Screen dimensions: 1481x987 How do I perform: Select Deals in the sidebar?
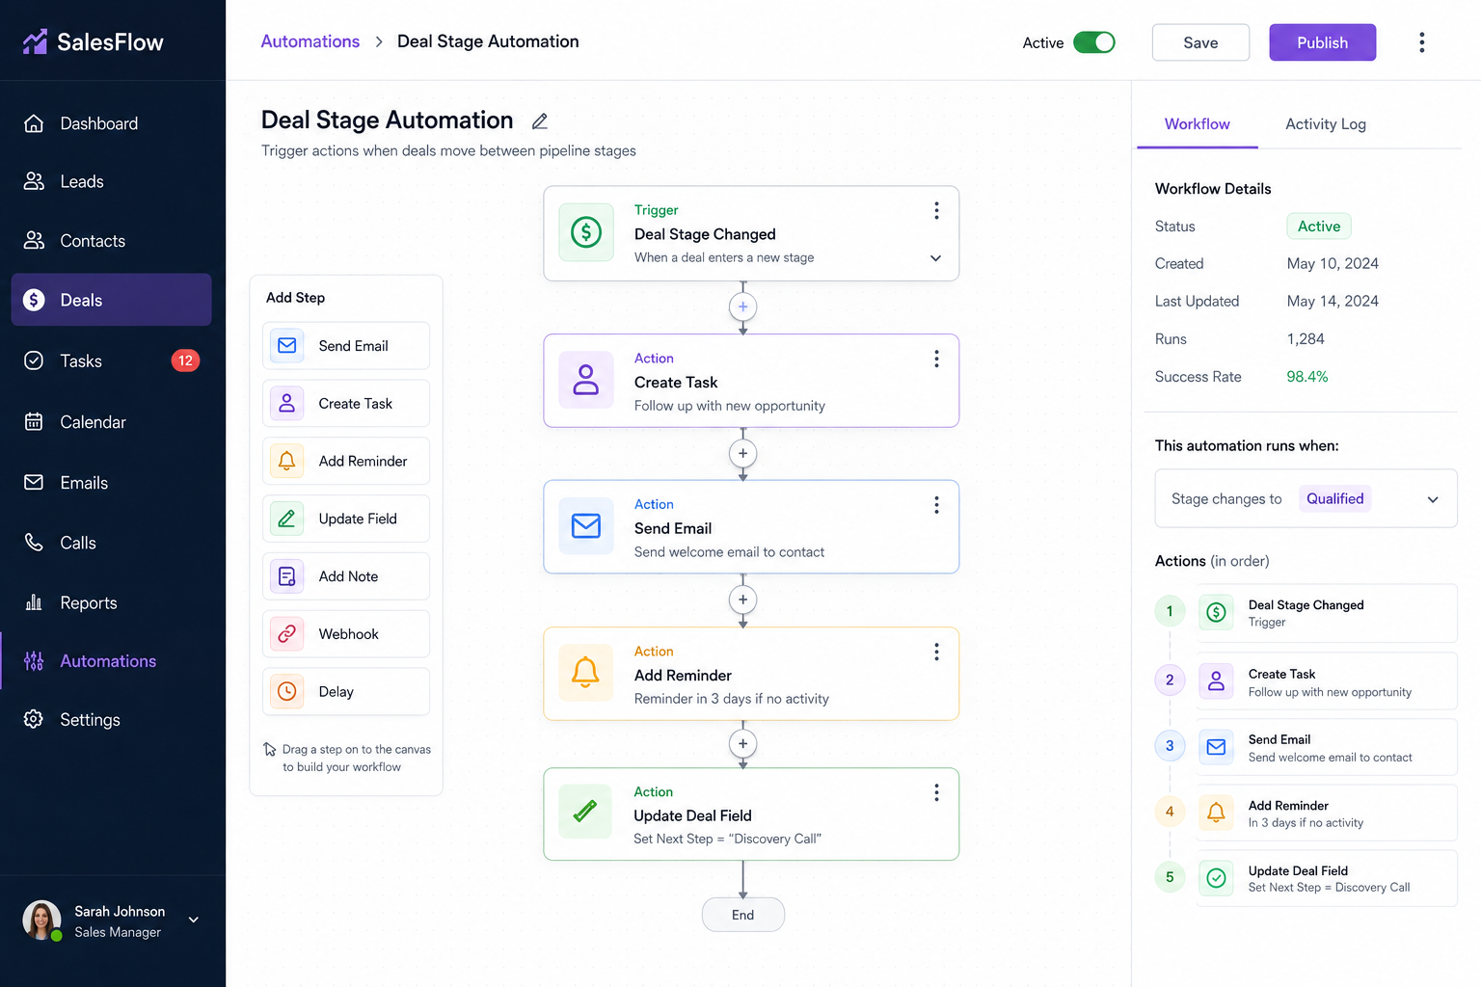(112, 300)
